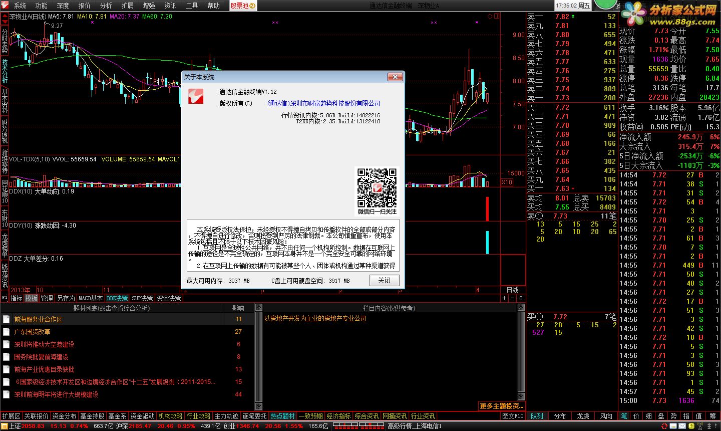Select the 主力轨迹 bottom tab
Image resolution: width=721 pixels, height=431 pixels.
227,416
